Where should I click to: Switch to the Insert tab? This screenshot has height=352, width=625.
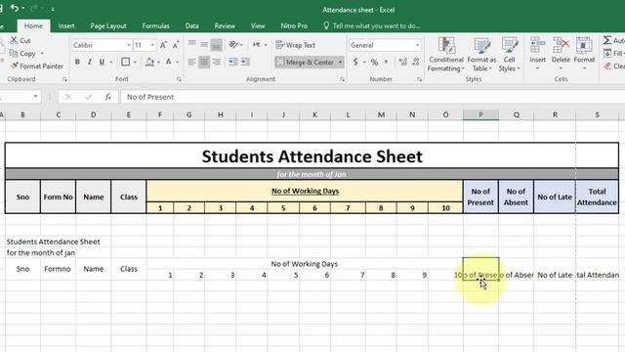point(66,26)
